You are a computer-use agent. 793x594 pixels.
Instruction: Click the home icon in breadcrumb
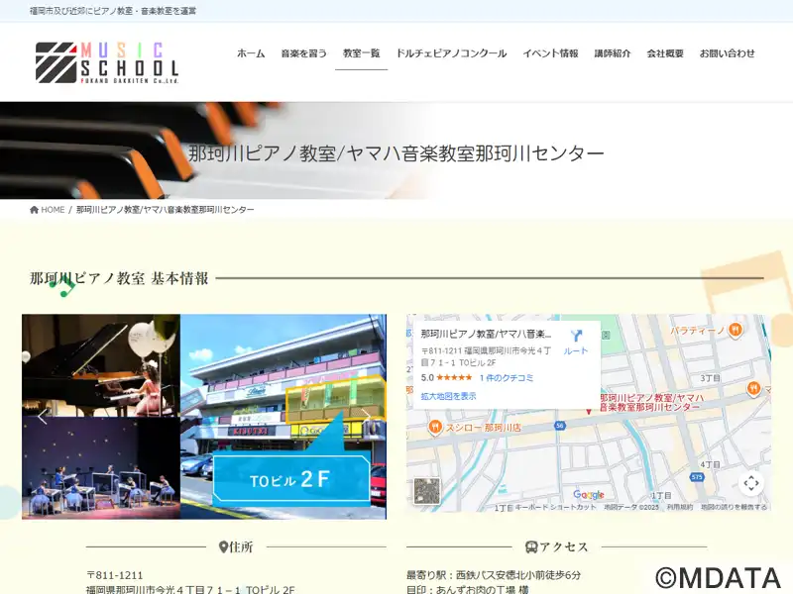[35, 210]
